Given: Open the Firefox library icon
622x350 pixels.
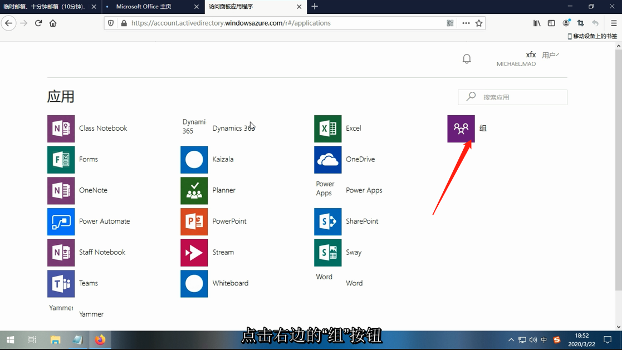Looking at the screenshot, I should point(537,23).
